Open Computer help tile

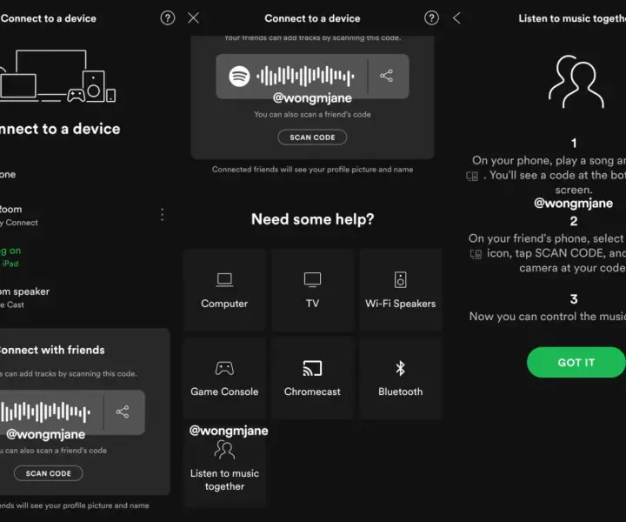tap(224, 290)
